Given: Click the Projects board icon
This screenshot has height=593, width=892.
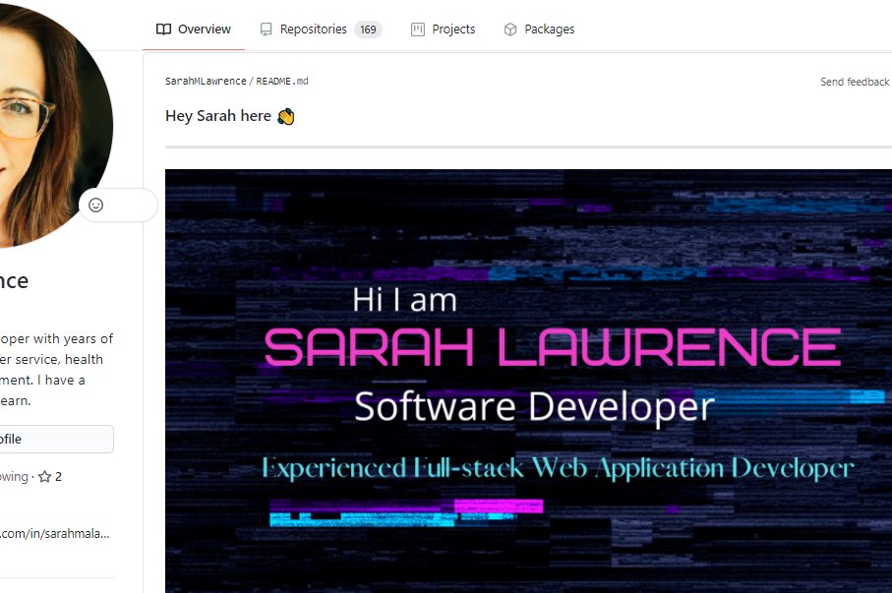Looking at the screenshot, I should click(x=418, y=30).
